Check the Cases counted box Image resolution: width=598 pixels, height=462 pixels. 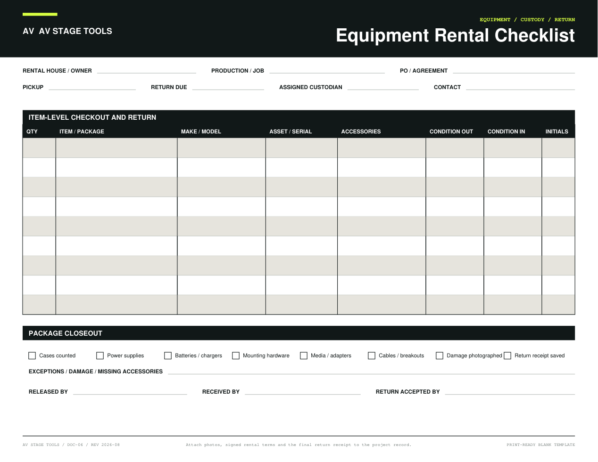click(32, 355)
